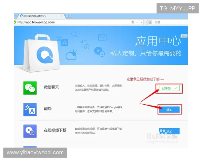Click the Baidu search engine paw icon
Screen dimensions: 202x161
click(150, 22)
